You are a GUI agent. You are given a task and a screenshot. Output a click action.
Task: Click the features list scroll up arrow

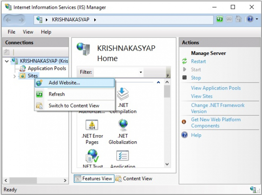coord(167,82)
